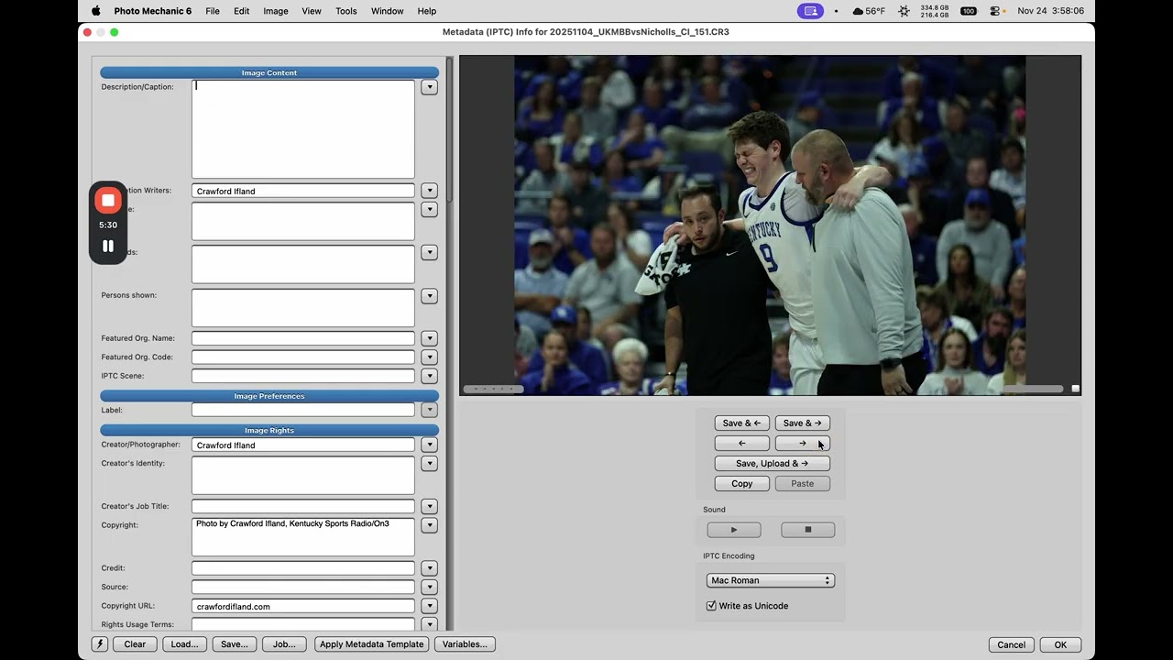Copy the metadata with the Copy button
The height and width of the screenshot is (660, 1173).
click(742, 484)
